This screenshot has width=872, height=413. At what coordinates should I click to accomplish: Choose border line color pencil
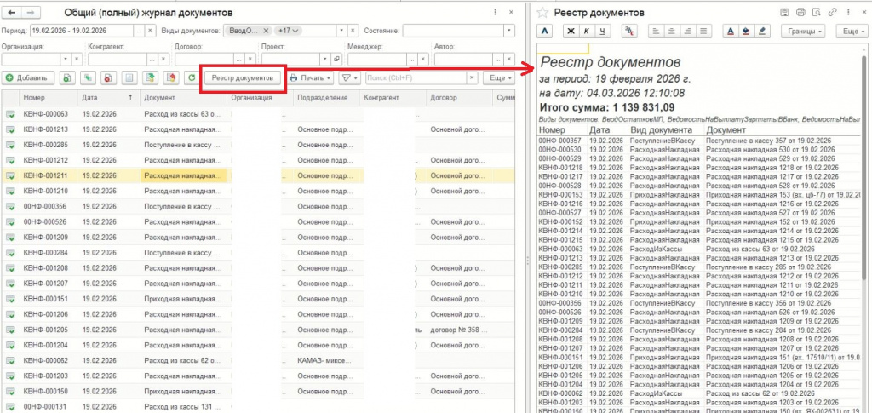pos(762,32)
